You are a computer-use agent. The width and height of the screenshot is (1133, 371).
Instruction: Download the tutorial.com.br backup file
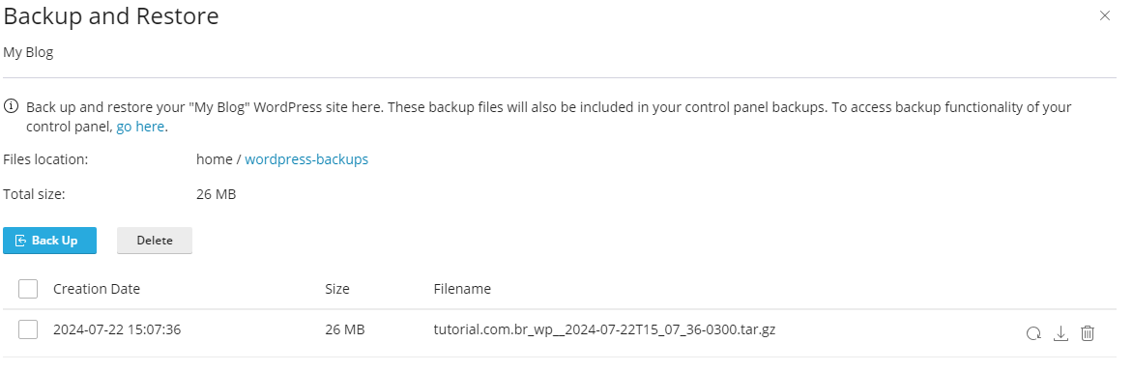(1060, 333)
